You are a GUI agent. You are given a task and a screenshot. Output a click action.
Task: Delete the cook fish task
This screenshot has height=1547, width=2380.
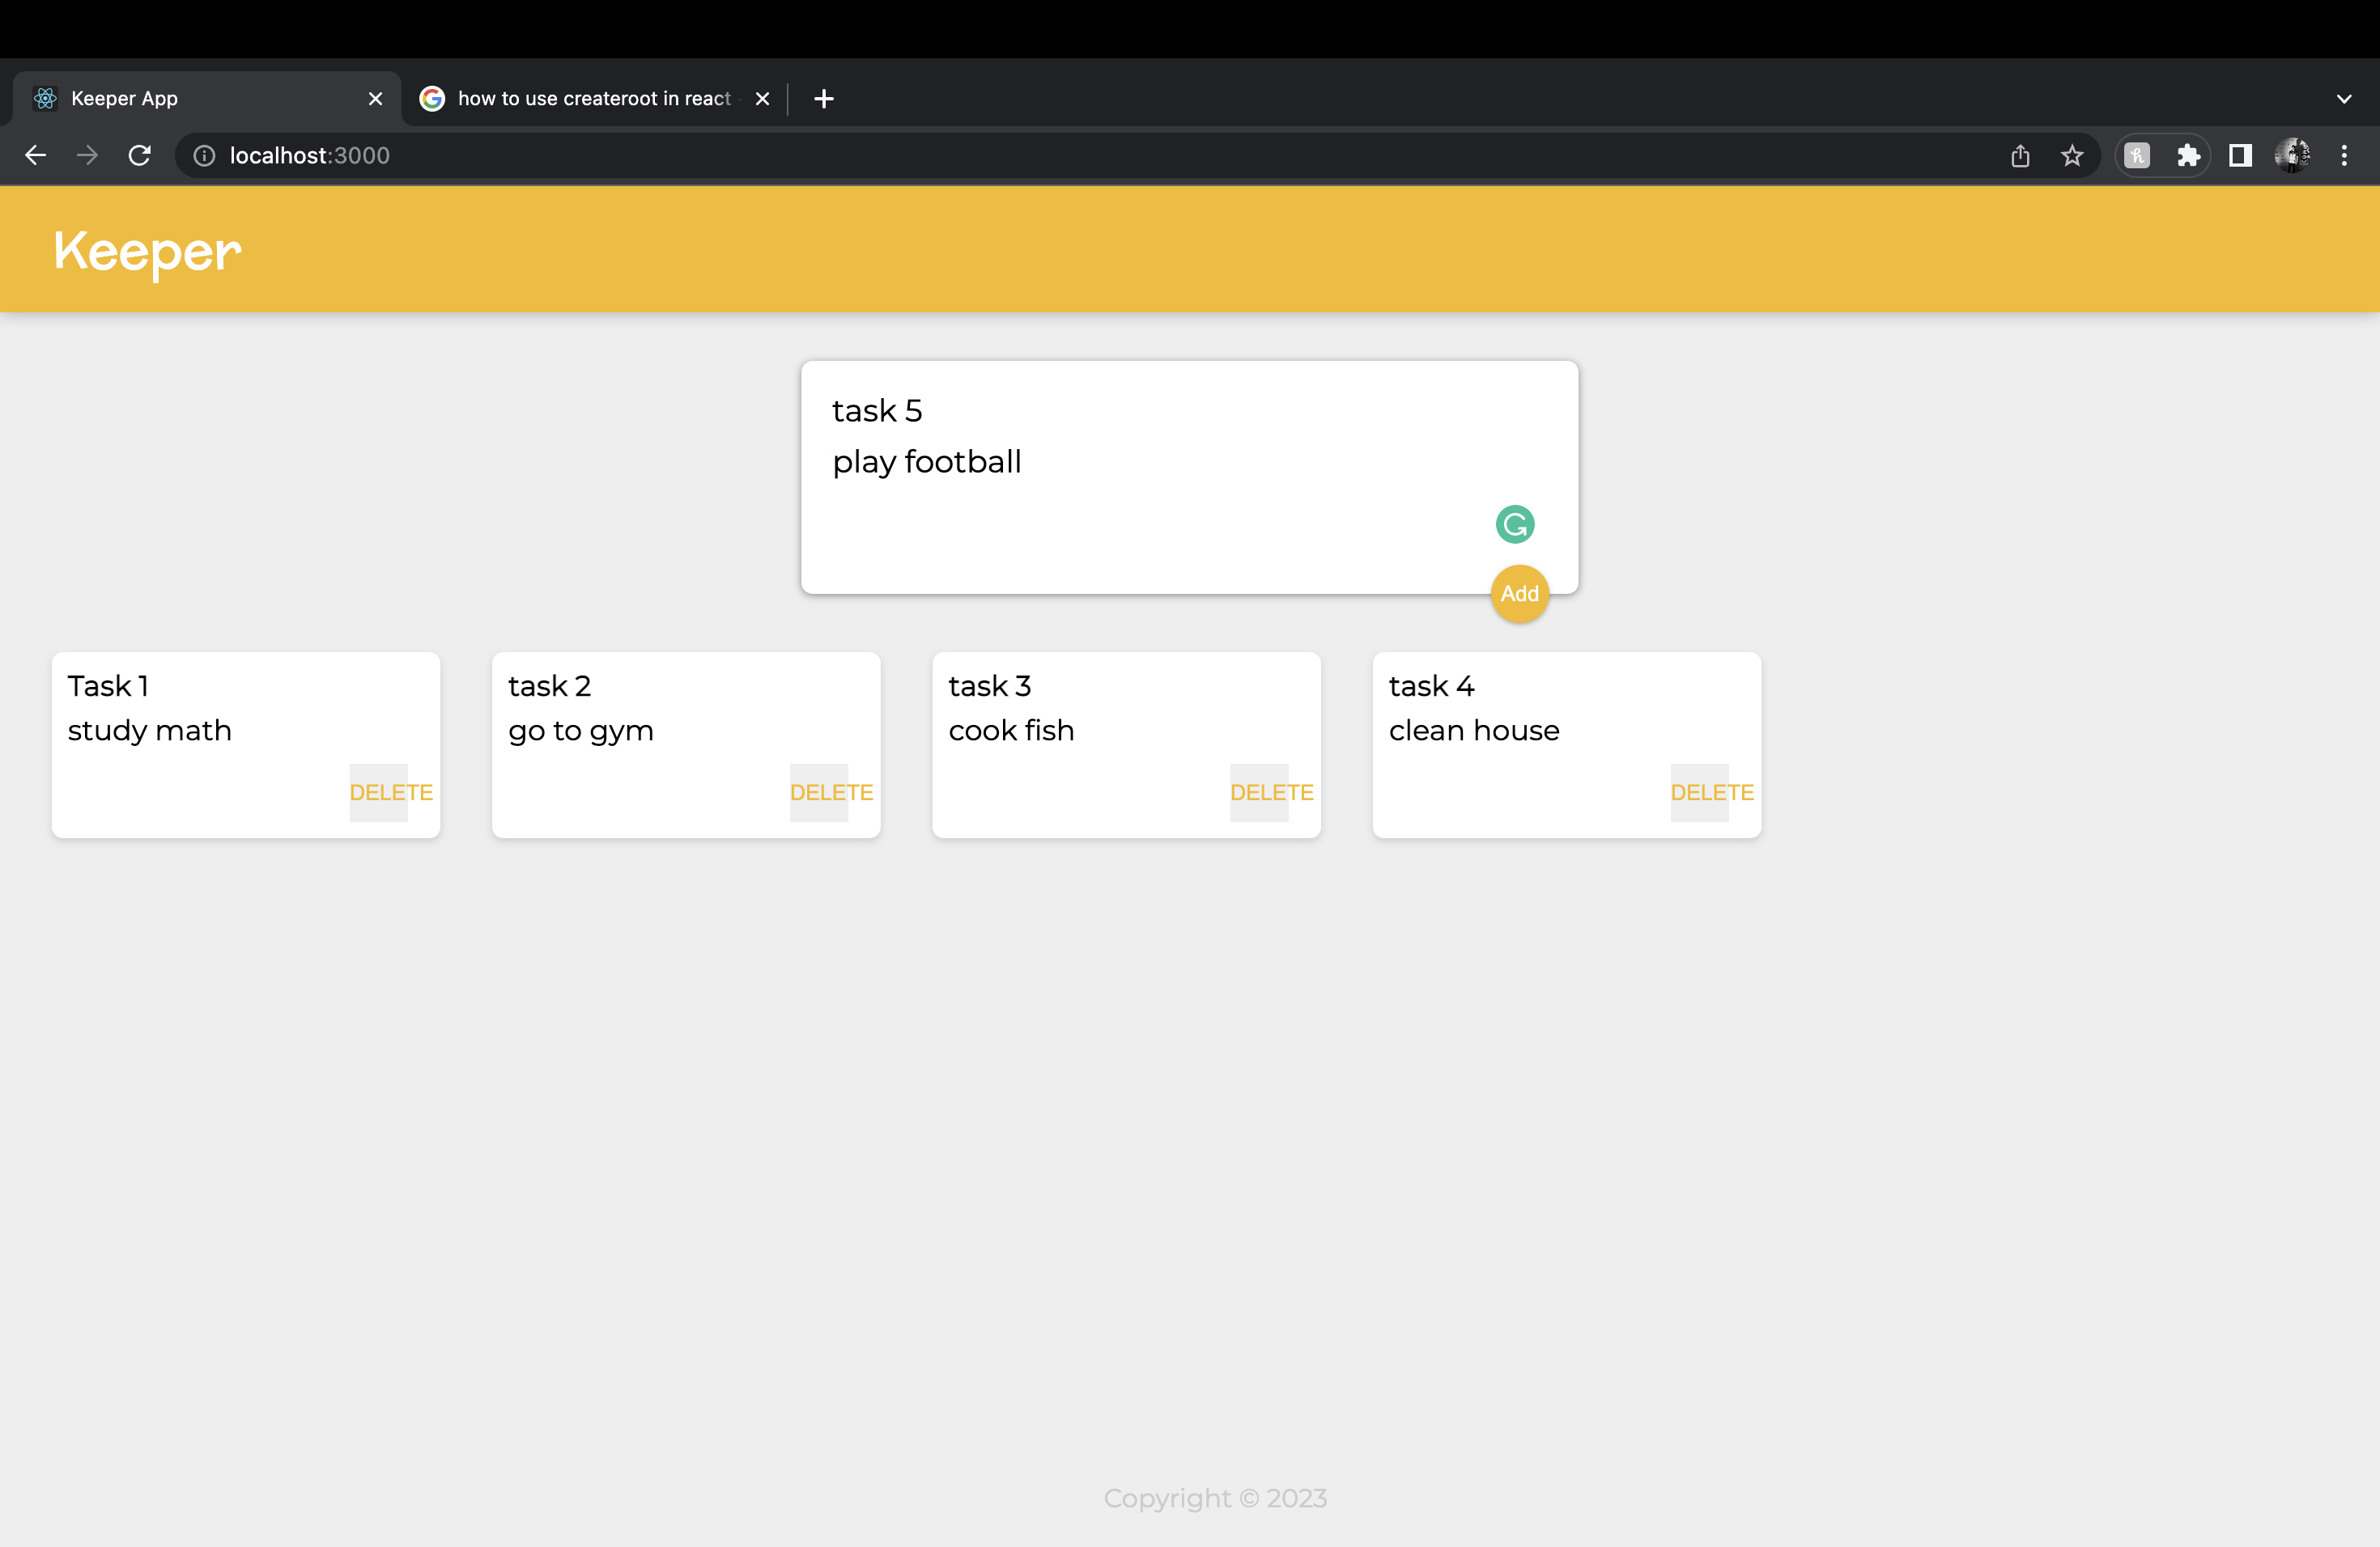coord(1271,791)
